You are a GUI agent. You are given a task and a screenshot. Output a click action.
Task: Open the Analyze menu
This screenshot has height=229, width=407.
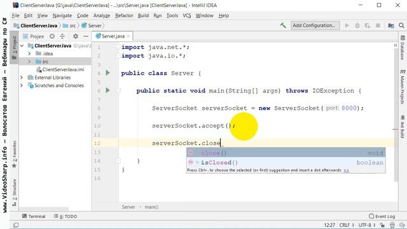pyautogui.click(x=102, y=15)
